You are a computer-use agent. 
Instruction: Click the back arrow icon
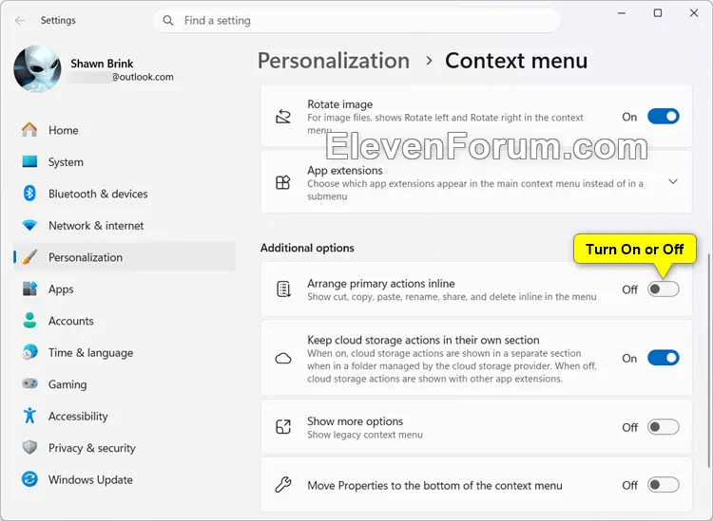(x=20, y=21)
